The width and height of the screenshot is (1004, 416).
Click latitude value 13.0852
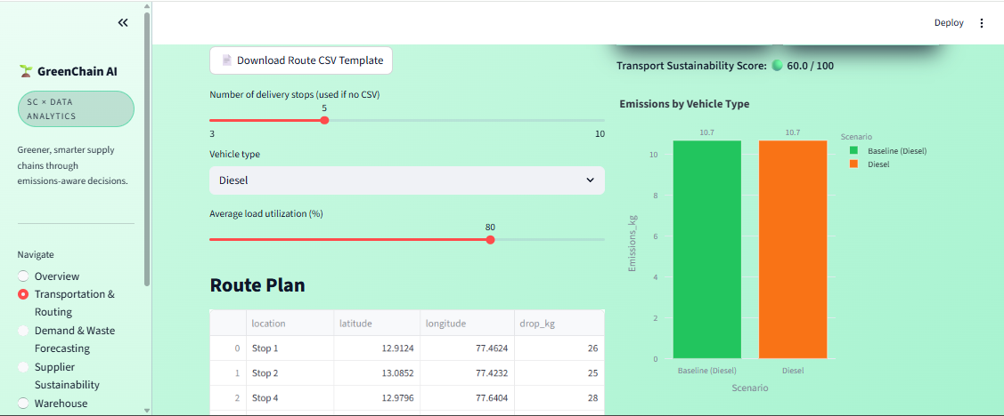tap(377, 373)
